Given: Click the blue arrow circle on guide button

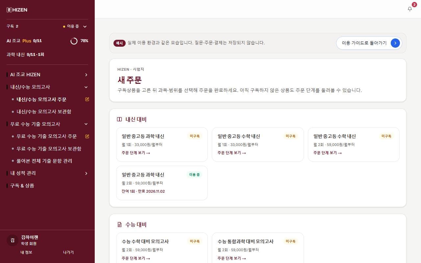Looking at the screenshot, I should pos(395,43).
